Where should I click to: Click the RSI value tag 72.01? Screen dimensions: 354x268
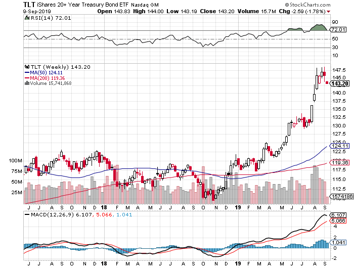[338, 29]
